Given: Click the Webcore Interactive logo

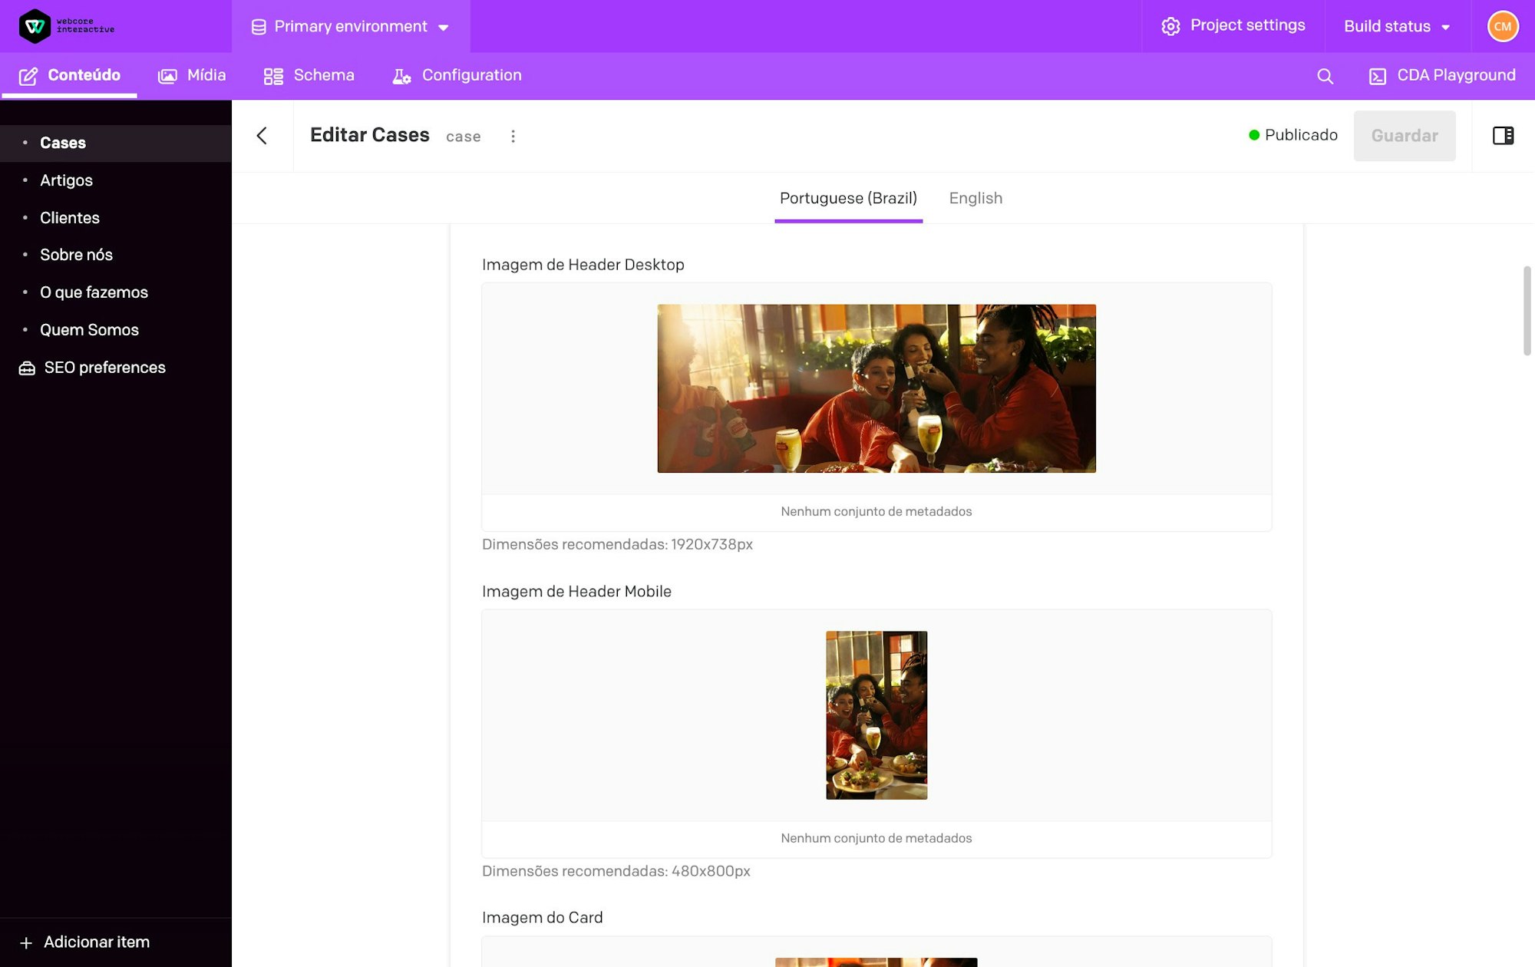Looking at the screenshot, I should pos(67,26).
